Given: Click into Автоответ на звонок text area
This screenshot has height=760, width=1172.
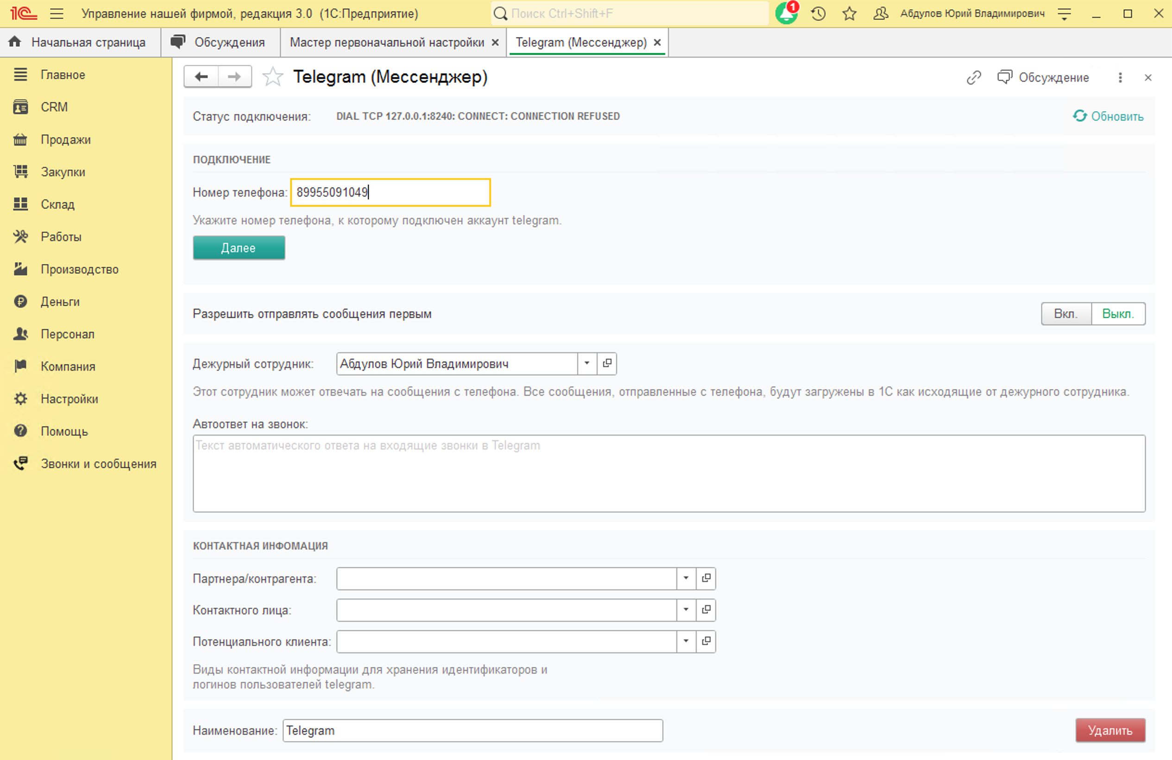Looking at the screenshot, I should pyautogui.click(x=669, y=473).
